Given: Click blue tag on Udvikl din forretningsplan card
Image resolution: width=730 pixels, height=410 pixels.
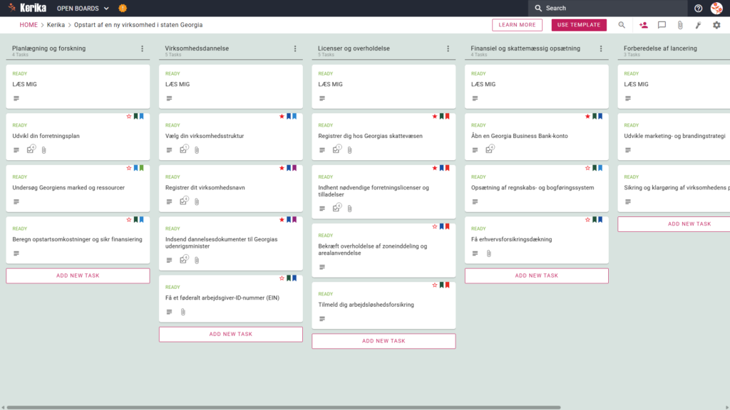Looking at the screenshot, I should [x=142, y=116].
